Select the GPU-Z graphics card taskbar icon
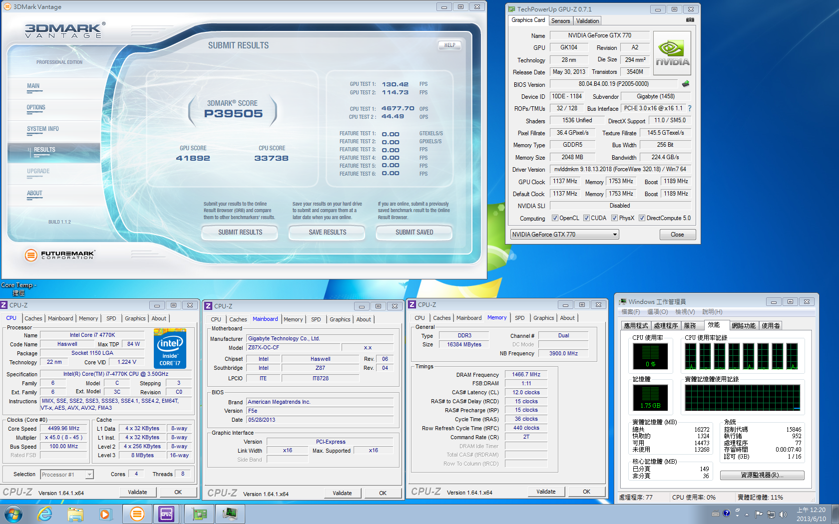The height and width of the screenshot is (524, 839). 199,514
